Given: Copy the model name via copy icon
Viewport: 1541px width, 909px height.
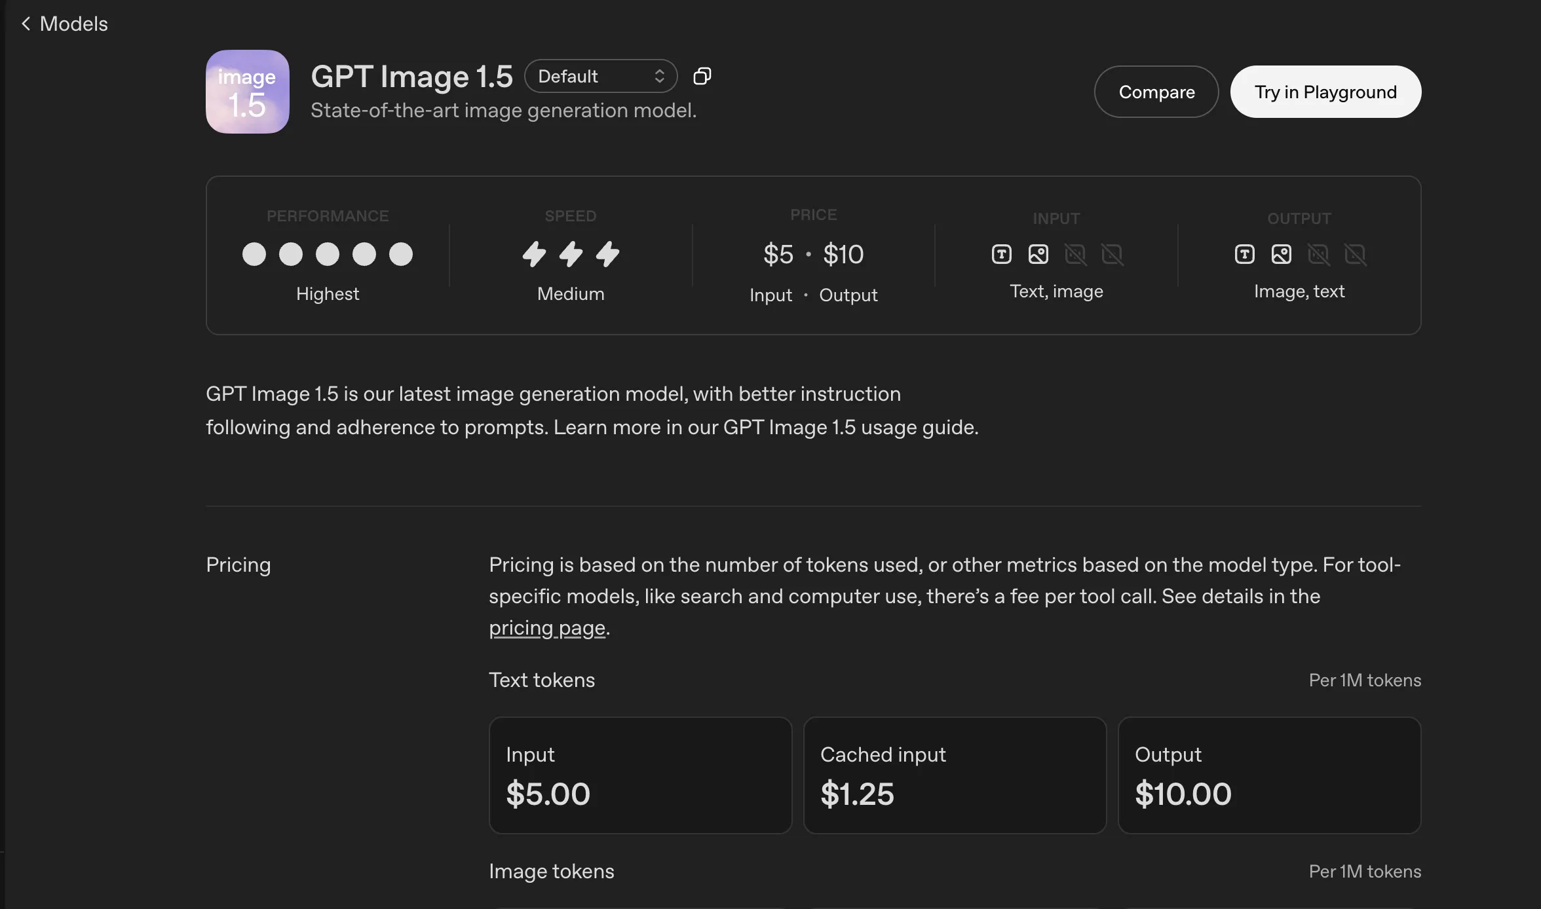Looking at the screenshot, I should tap(702, 75).
